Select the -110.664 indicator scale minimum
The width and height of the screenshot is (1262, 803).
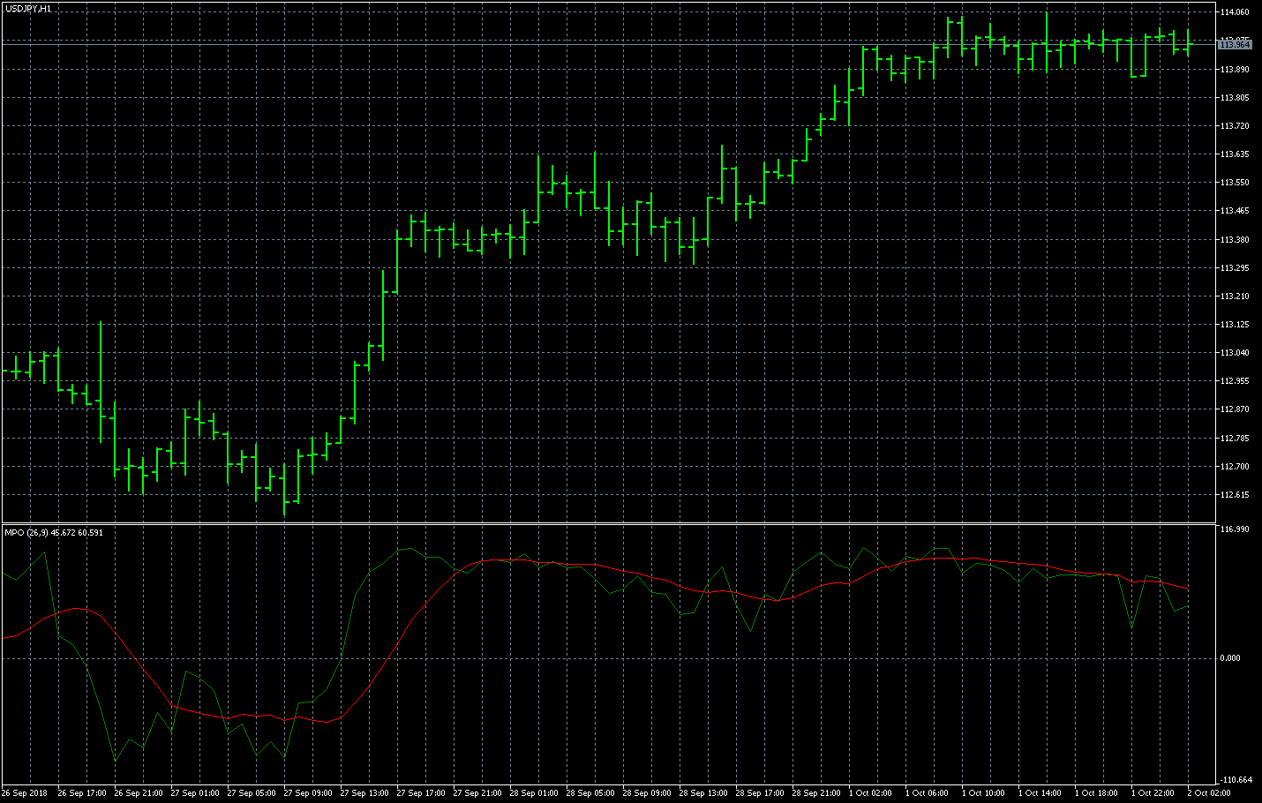pos(1235,780)
